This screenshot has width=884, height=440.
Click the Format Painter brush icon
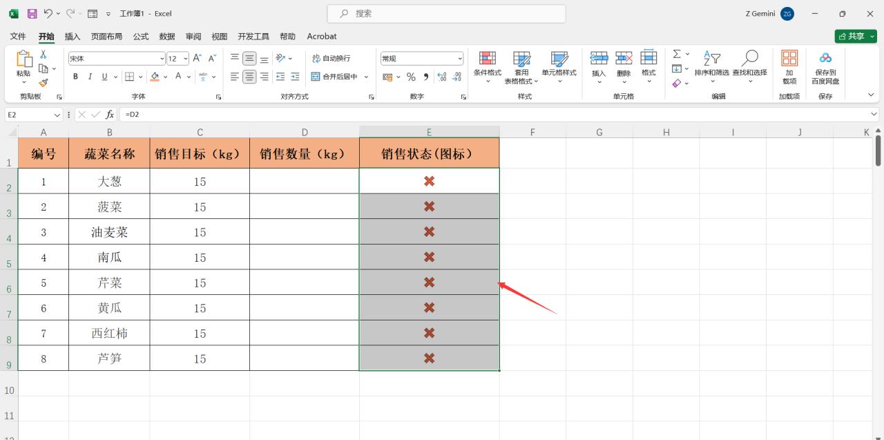(x=44, y=82)
